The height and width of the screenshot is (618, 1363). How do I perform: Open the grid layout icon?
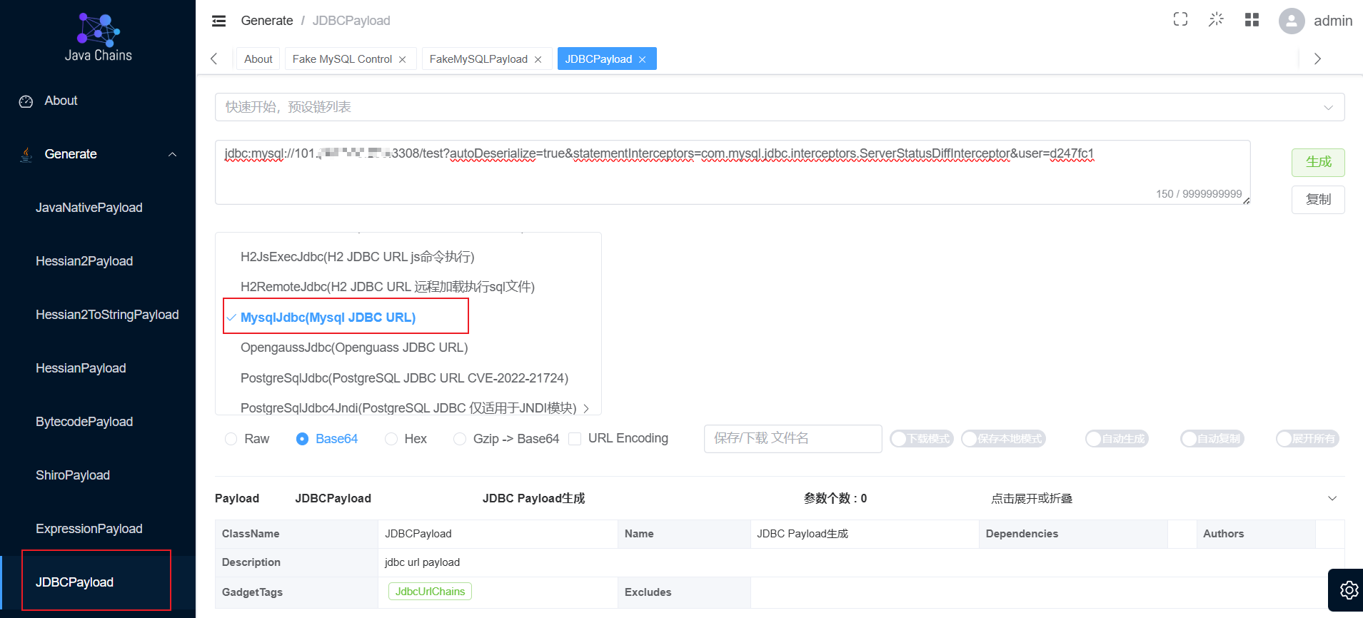coord(1252,19)
